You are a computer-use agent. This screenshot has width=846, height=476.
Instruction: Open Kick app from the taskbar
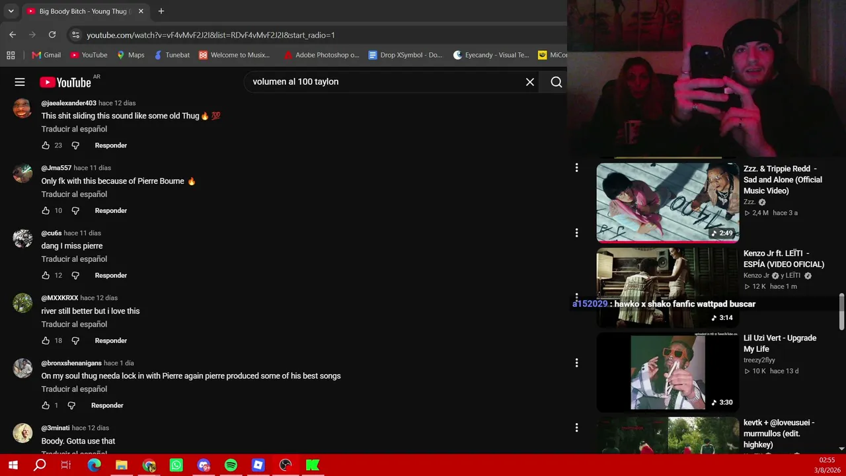pos(313,465)
